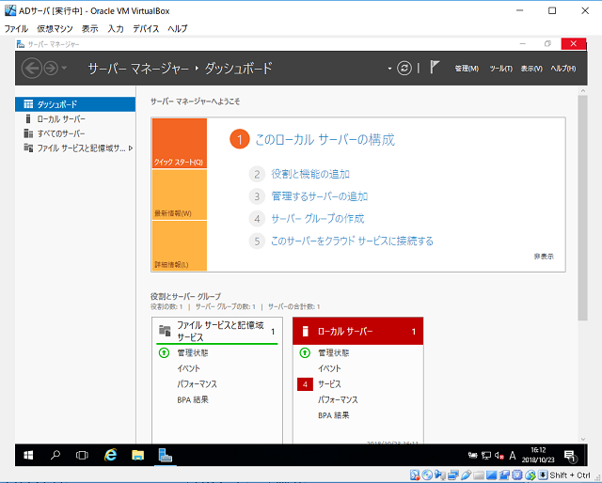This screenshot has height=483, width=602.
Task: Click the network tray icon
Action: point(486,456)
